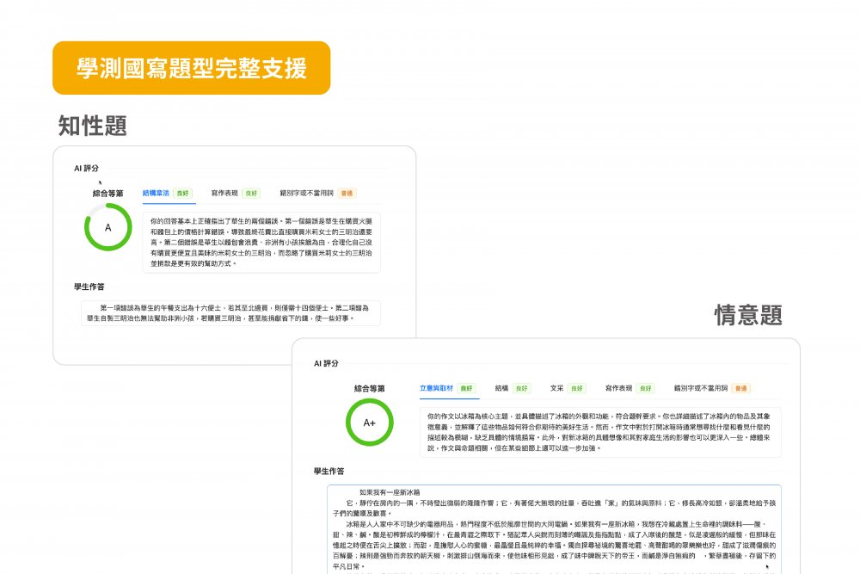
Task: Switch to the 結構章法 tab
Action: click(156, 194)
